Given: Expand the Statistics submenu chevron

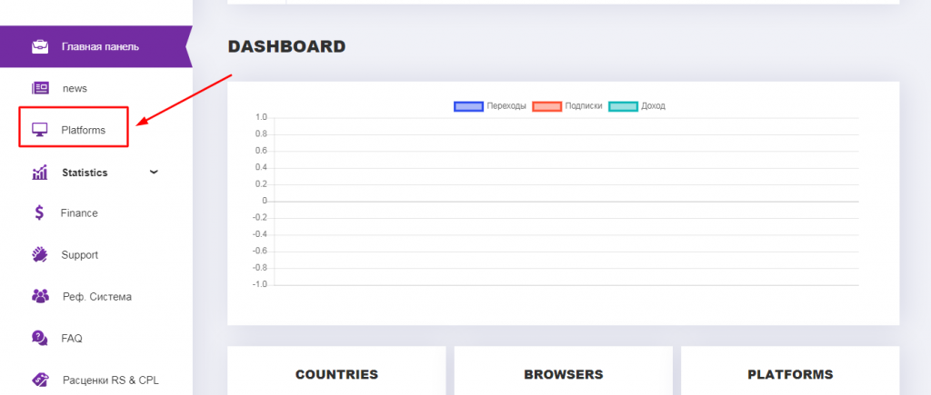Looking at the screenshot, I should 154,172.
